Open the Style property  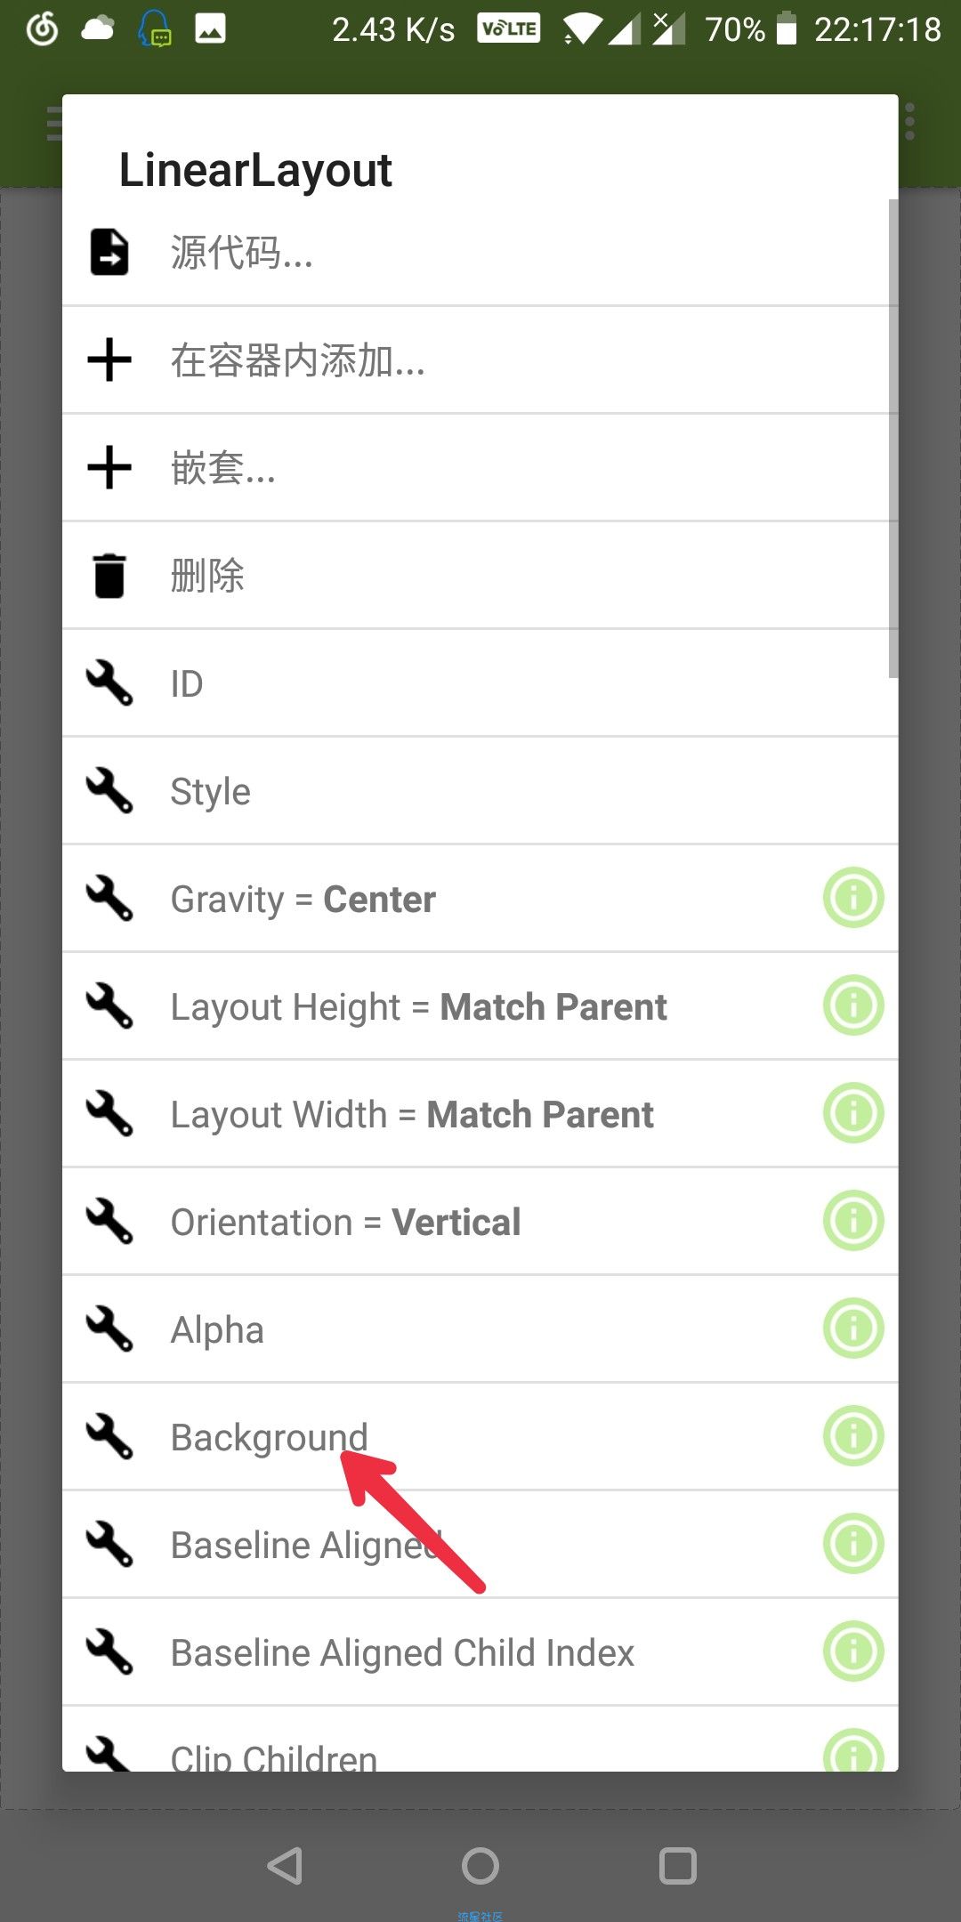480,790
